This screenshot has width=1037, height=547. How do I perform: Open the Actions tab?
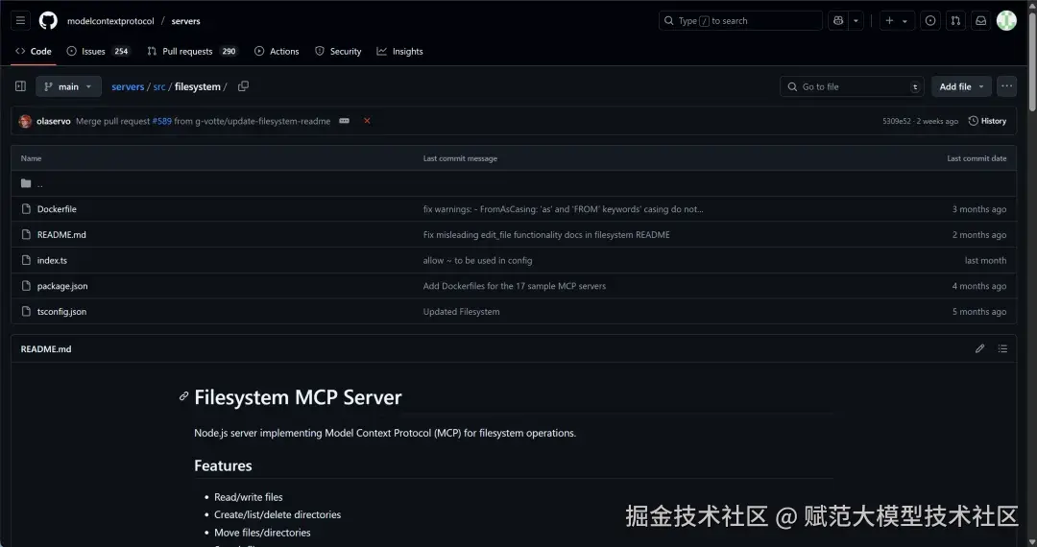[277, 51]
